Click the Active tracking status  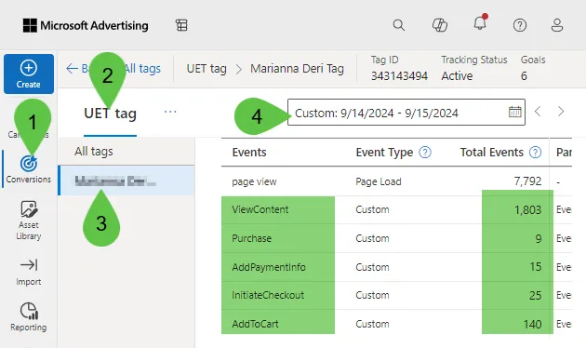click(x=457, y=76)
